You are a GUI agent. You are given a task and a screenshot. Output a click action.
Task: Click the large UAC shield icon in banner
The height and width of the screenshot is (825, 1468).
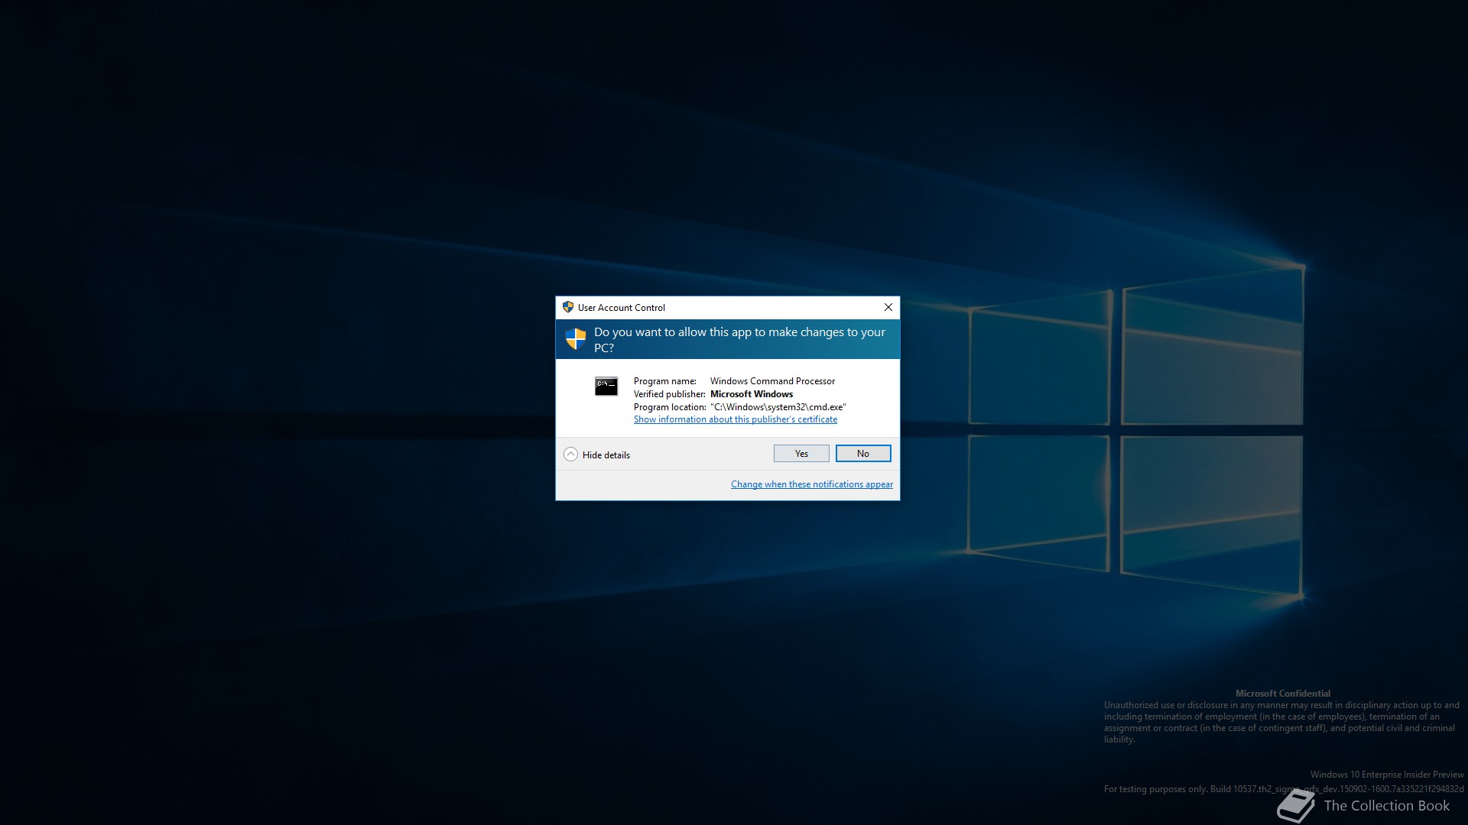576,338
